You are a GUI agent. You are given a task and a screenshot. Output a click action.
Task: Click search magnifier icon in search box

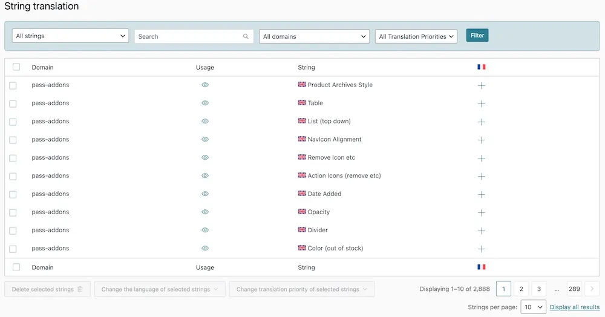tap(246, 36)
